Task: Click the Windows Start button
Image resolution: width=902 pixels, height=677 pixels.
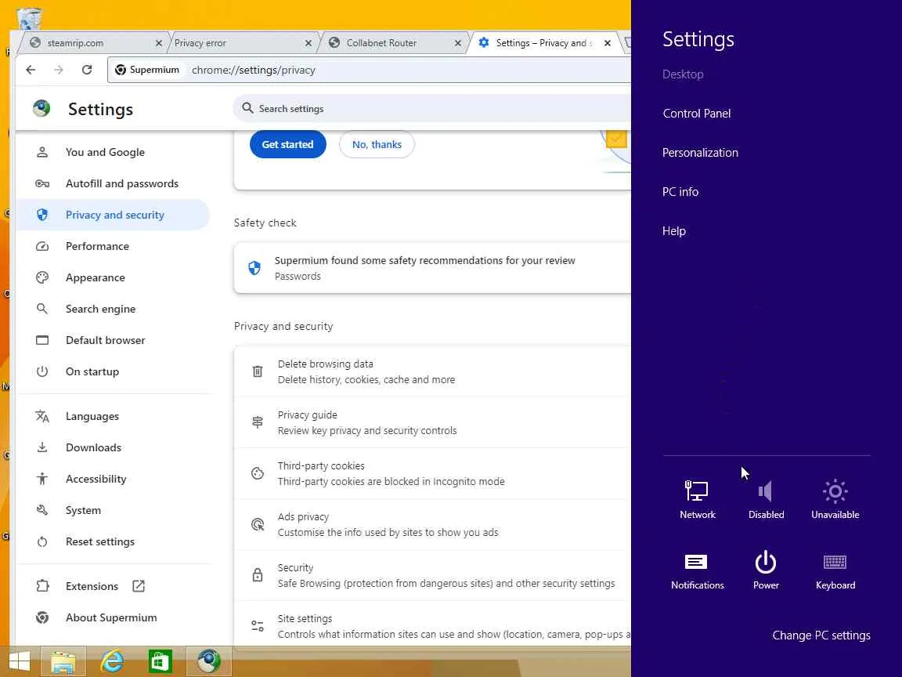Action: (20, 661)
